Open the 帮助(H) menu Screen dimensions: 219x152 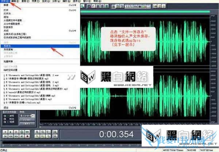tap(97, 1)
